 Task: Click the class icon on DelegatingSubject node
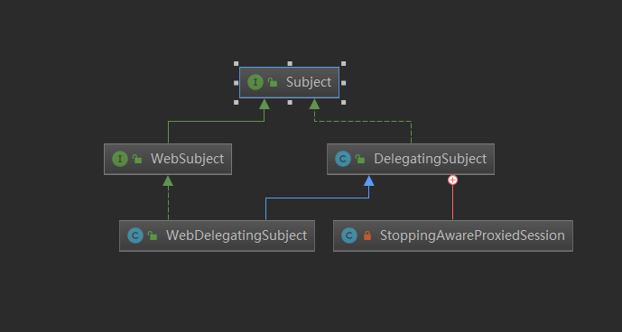[x=343, y=159]
